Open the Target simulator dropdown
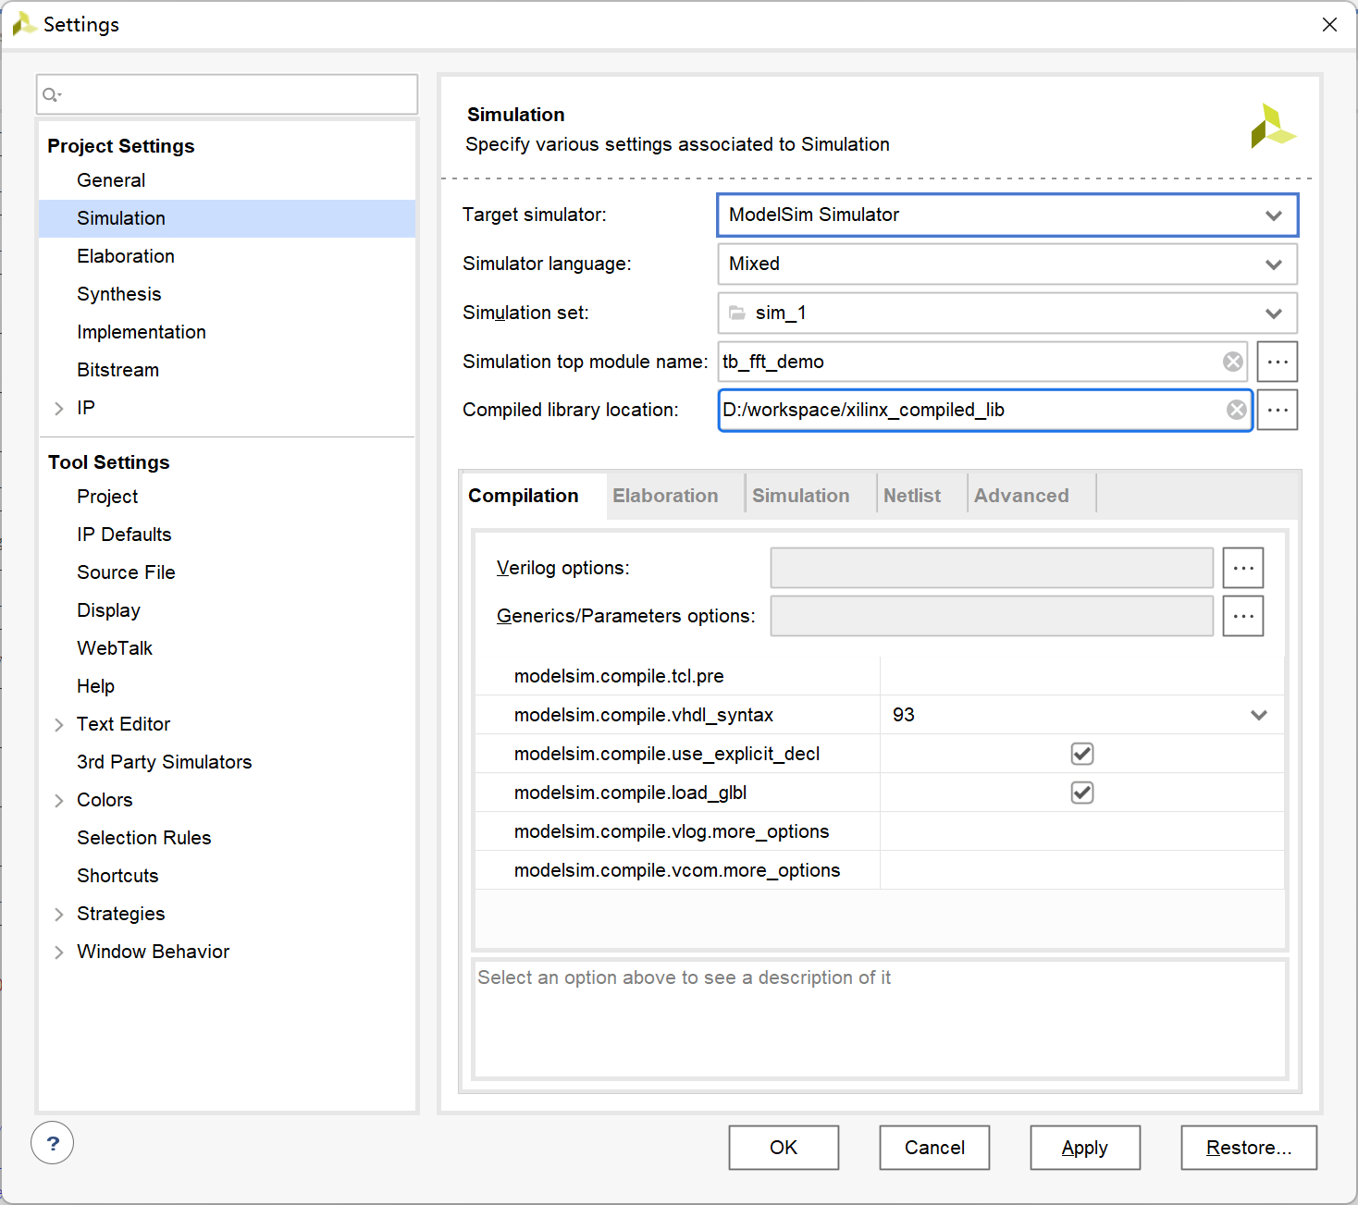 pos(1273,215)
